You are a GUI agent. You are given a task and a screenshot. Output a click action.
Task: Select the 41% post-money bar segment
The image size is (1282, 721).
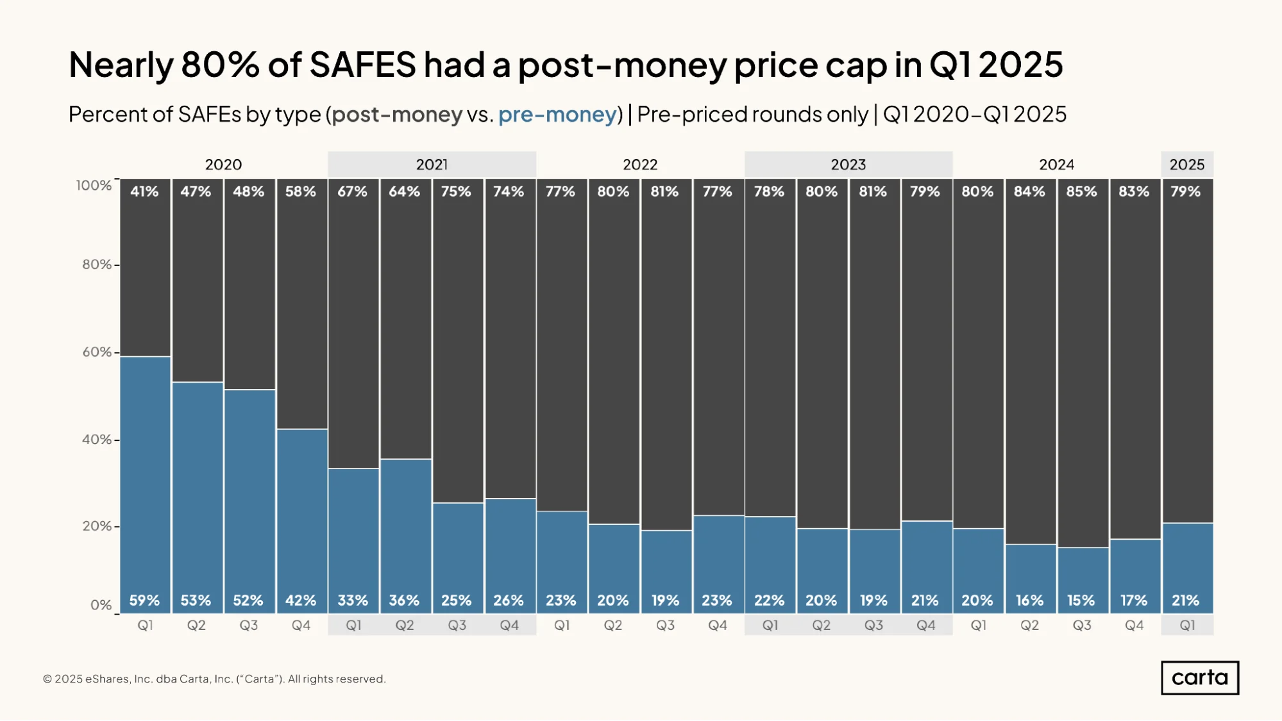[x=145, y=267]
